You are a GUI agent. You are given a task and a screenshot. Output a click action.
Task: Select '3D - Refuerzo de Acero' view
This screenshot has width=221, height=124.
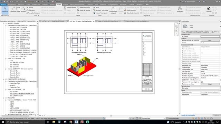coord(17,63)
